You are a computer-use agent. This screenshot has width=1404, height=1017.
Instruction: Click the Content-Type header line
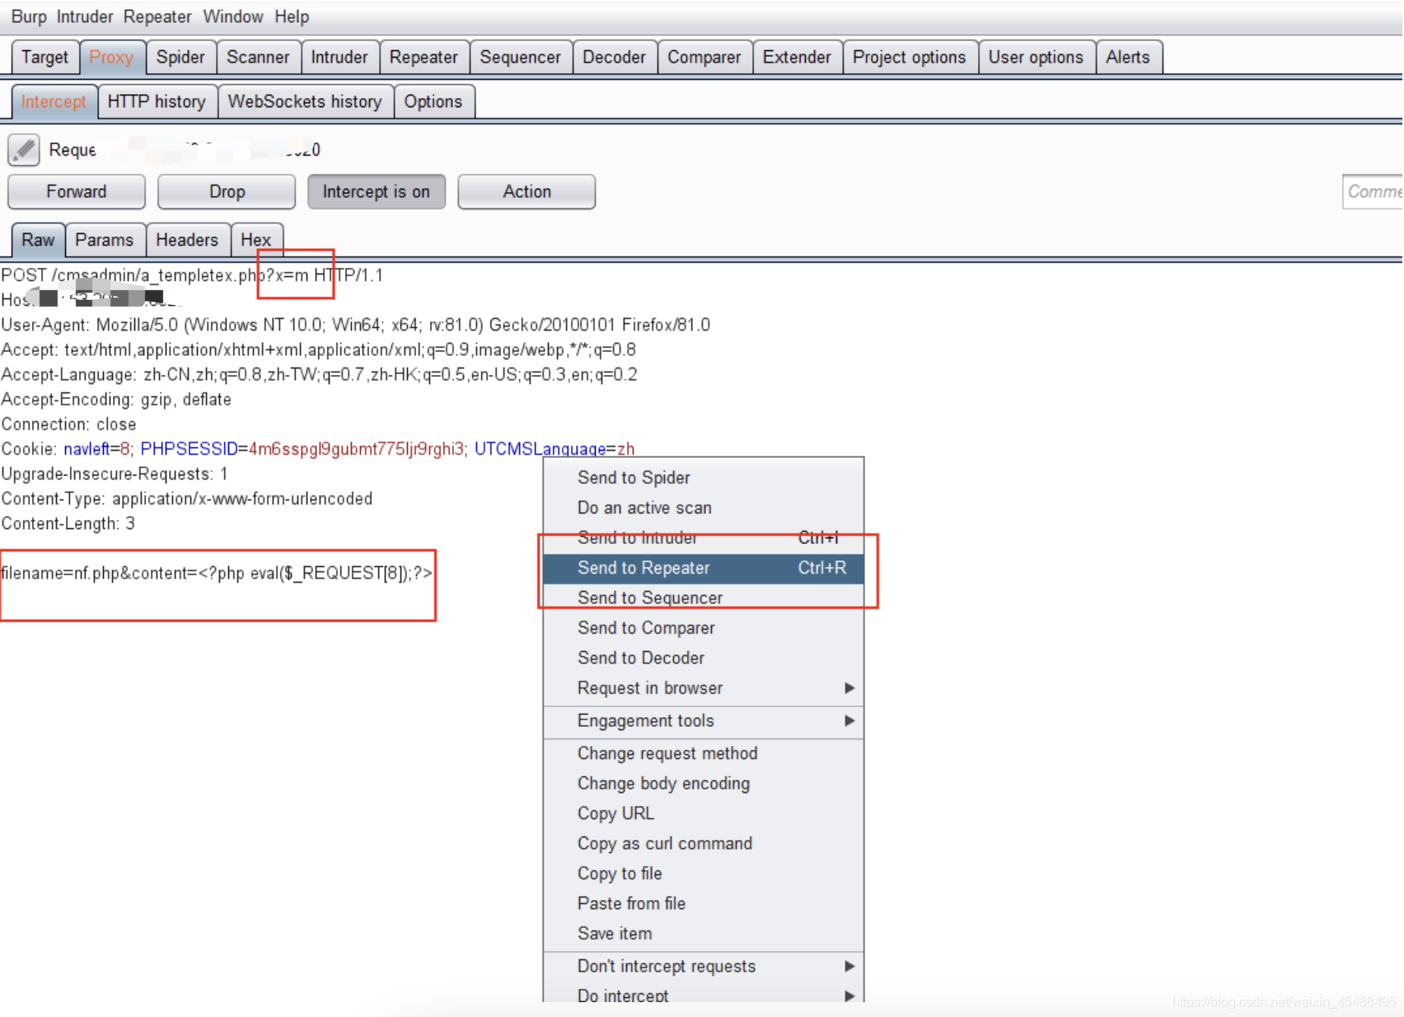click(x=187, y=499)
